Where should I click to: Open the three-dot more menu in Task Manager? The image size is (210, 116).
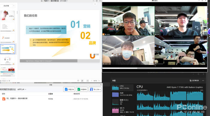203,80
